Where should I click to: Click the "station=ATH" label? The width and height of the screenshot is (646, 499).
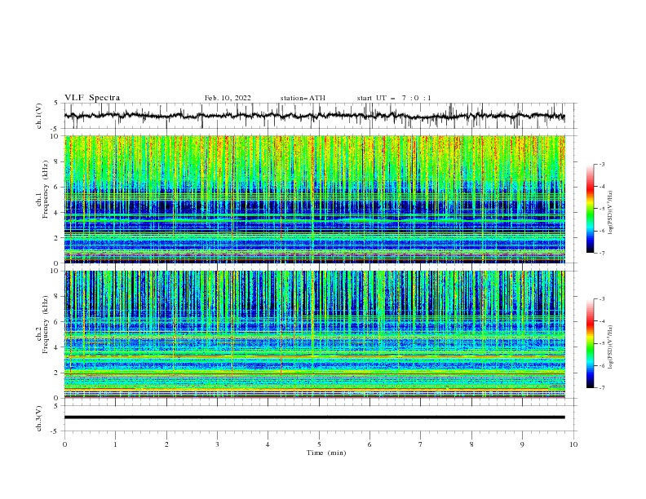coord(303,98)
